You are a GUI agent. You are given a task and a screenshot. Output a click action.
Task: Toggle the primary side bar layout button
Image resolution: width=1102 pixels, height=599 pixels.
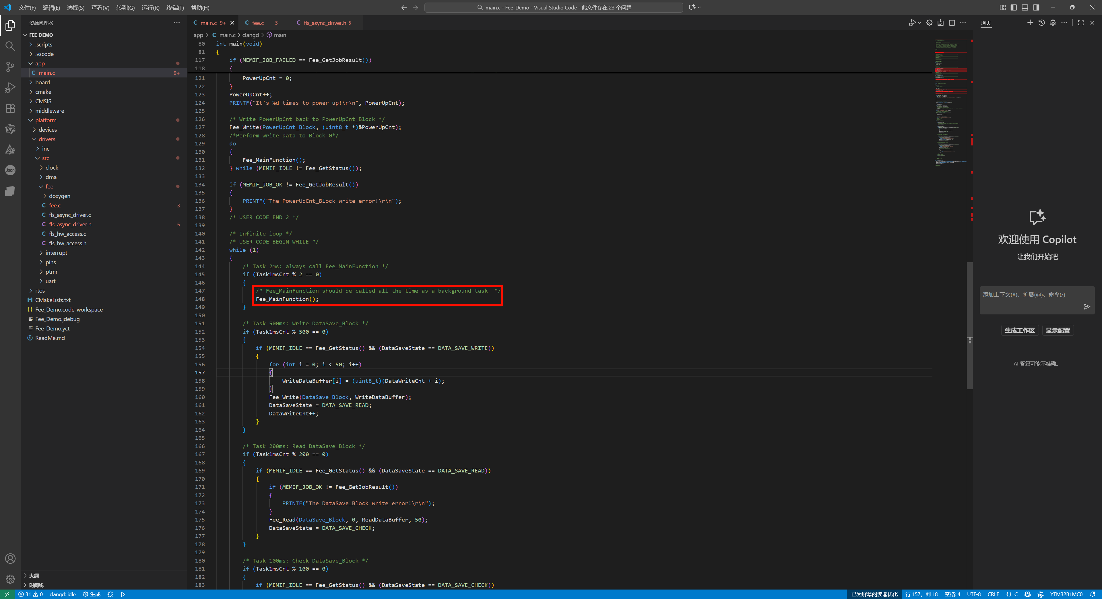1013,8
